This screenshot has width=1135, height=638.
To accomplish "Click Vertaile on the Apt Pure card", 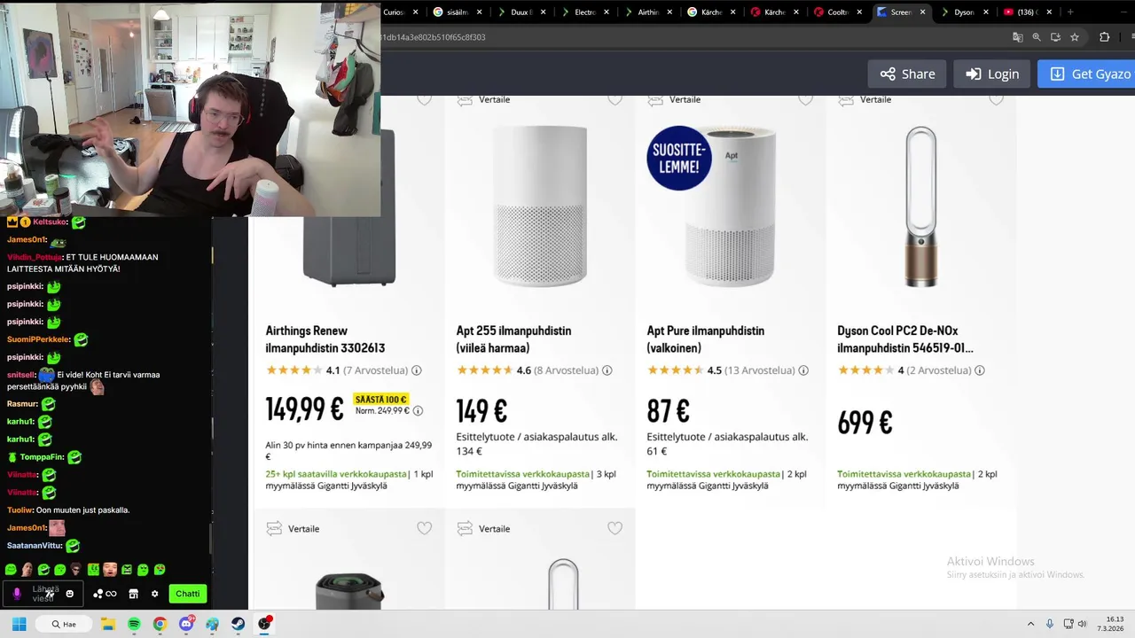I will (674, 99).
